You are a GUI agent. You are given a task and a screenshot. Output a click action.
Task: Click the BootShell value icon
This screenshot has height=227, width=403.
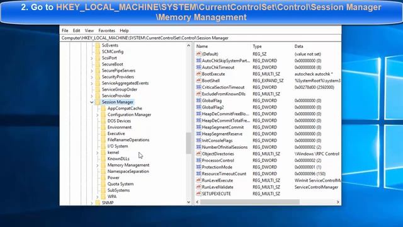click(x=198, y=81)
